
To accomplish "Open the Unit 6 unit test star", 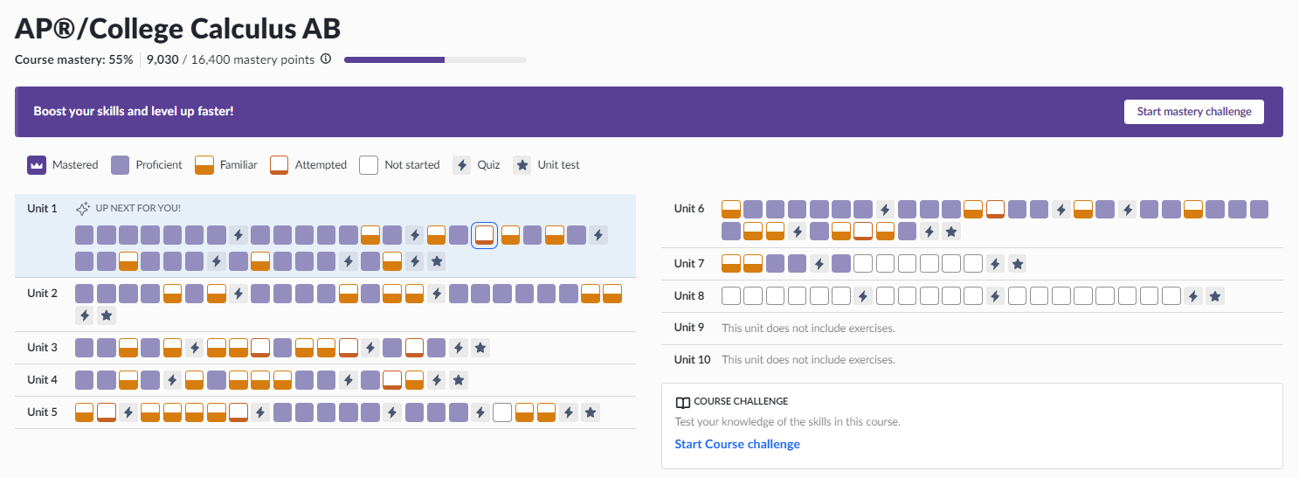I will 952,231.
